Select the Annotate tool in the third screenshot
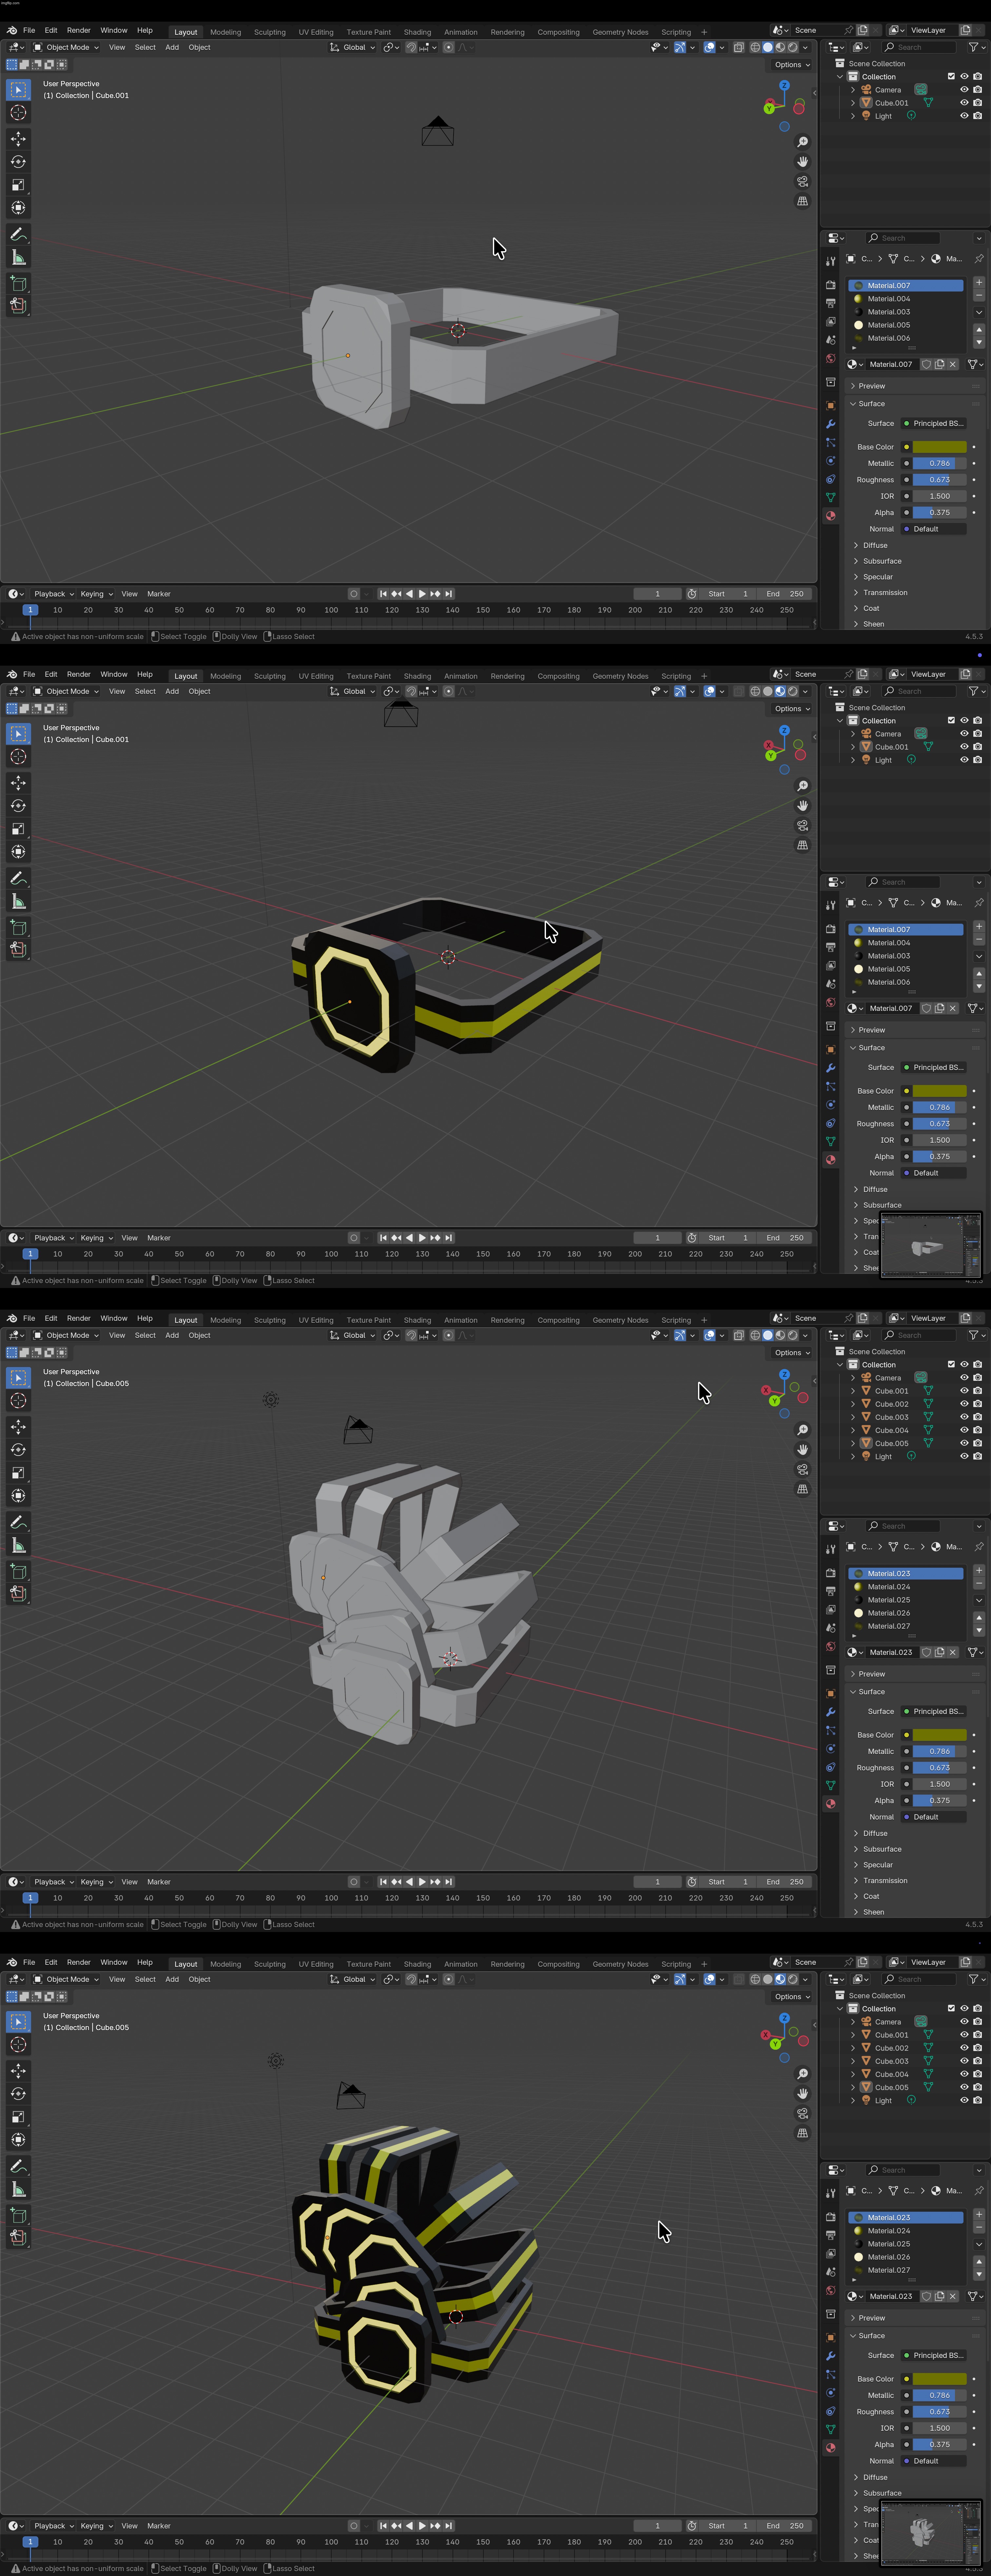Viewport: 991px width, 2576px height. [18, 1522]
